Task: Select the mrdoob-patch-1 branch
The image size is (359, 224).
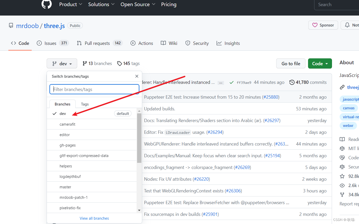Action: (x=92, y=197)
